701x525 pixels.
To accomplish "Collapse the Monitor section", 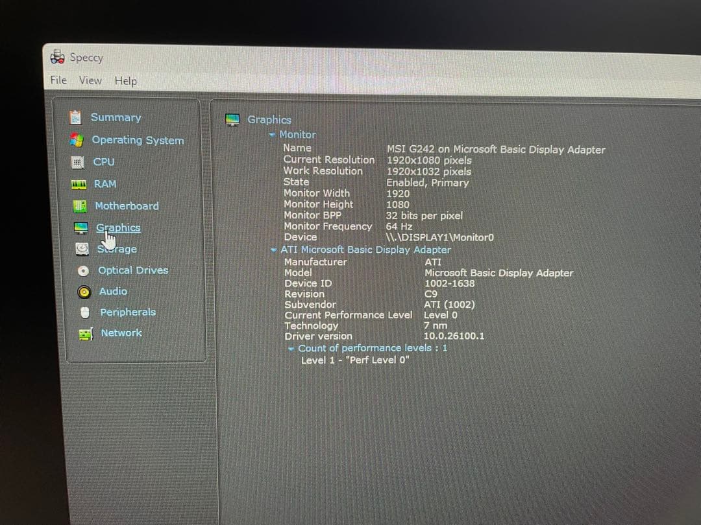I will (x=274, y=134).
